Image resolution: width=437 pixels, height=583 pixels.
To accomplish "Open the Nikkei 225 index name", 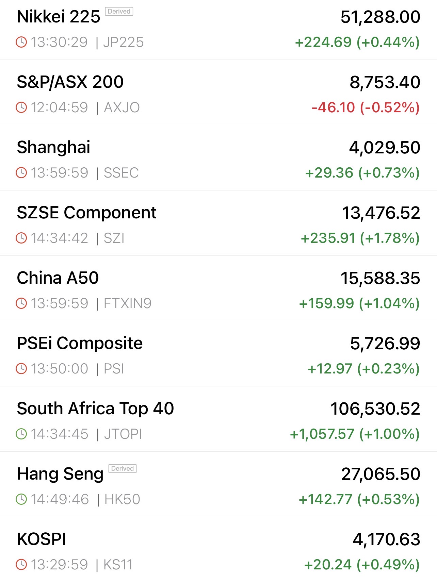I will [x=59, y=17].
